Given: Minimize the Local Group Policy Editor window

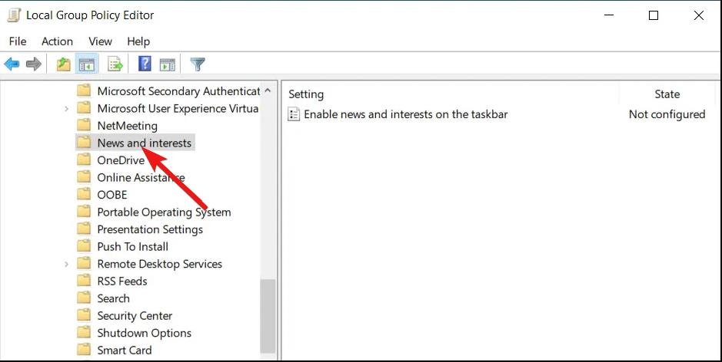Looking at the screenshot, I should click(x=609, y=15).
